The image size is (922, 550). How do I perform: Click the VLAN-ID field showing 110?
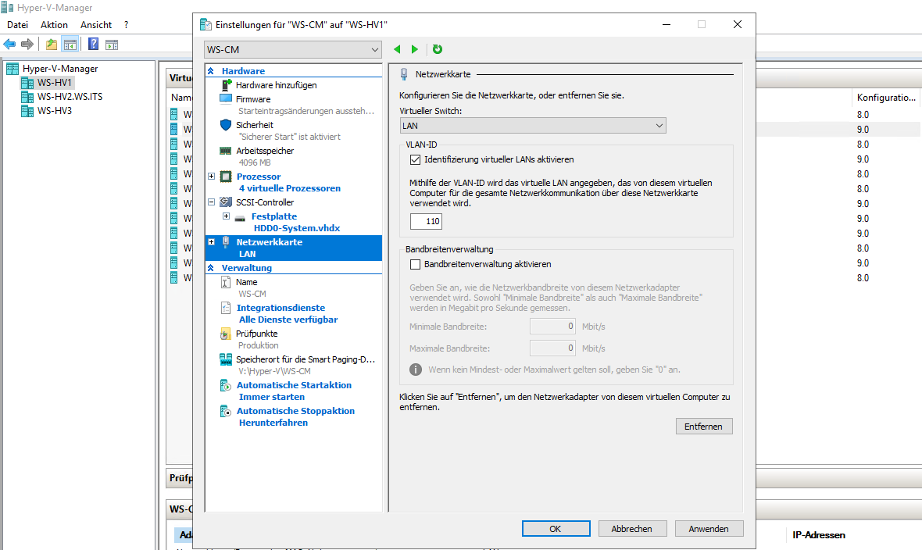(x=426, y=221)
